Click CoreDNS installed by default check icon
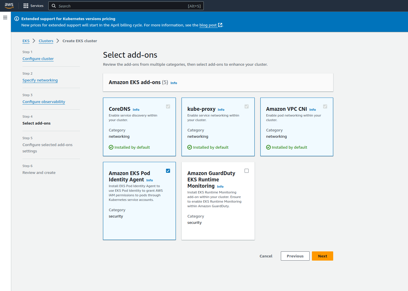This screenshot has width=408, height=291. [x=111, y=147]
